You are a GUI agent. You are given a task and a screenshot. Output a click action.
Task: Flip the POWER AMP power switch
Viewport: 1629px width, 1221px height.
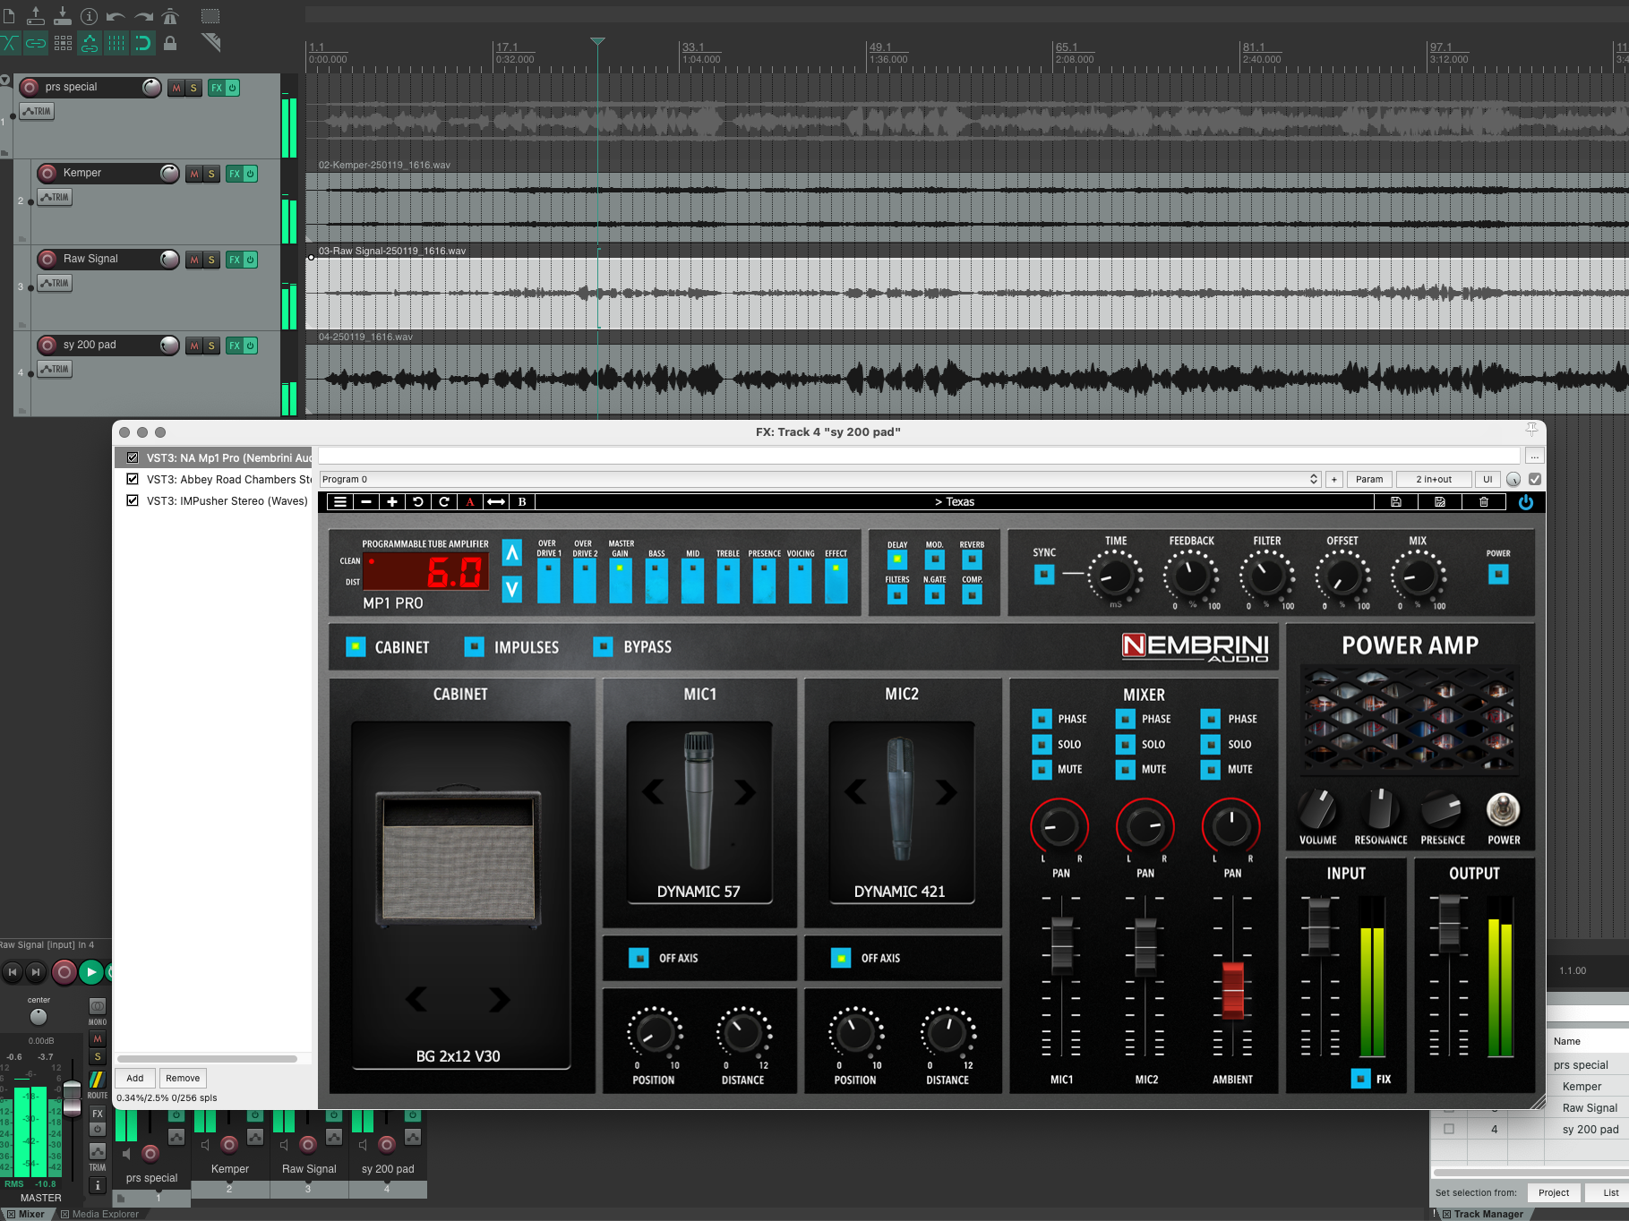(1504, 810)
